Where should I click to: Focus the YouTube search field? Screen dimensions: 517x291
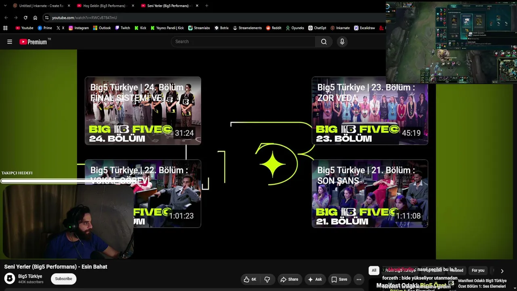[243, 42]
